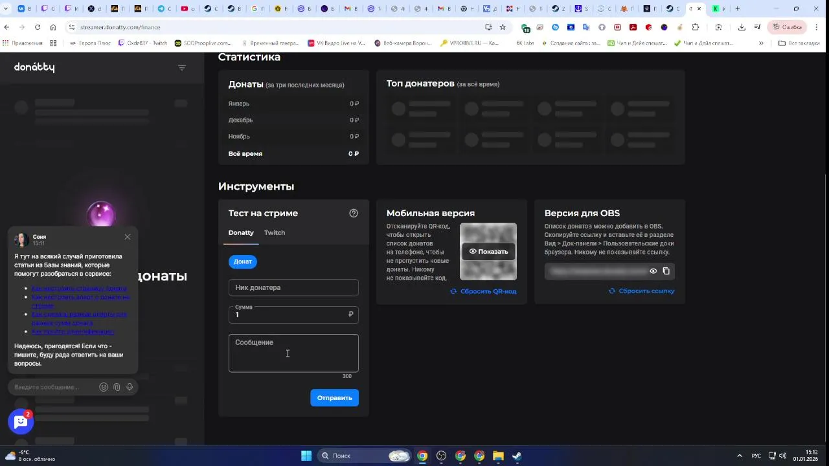This screenshot has height=466, width=829.
Task: Click Соня's avatar in the chat popup
Action: 21,239
